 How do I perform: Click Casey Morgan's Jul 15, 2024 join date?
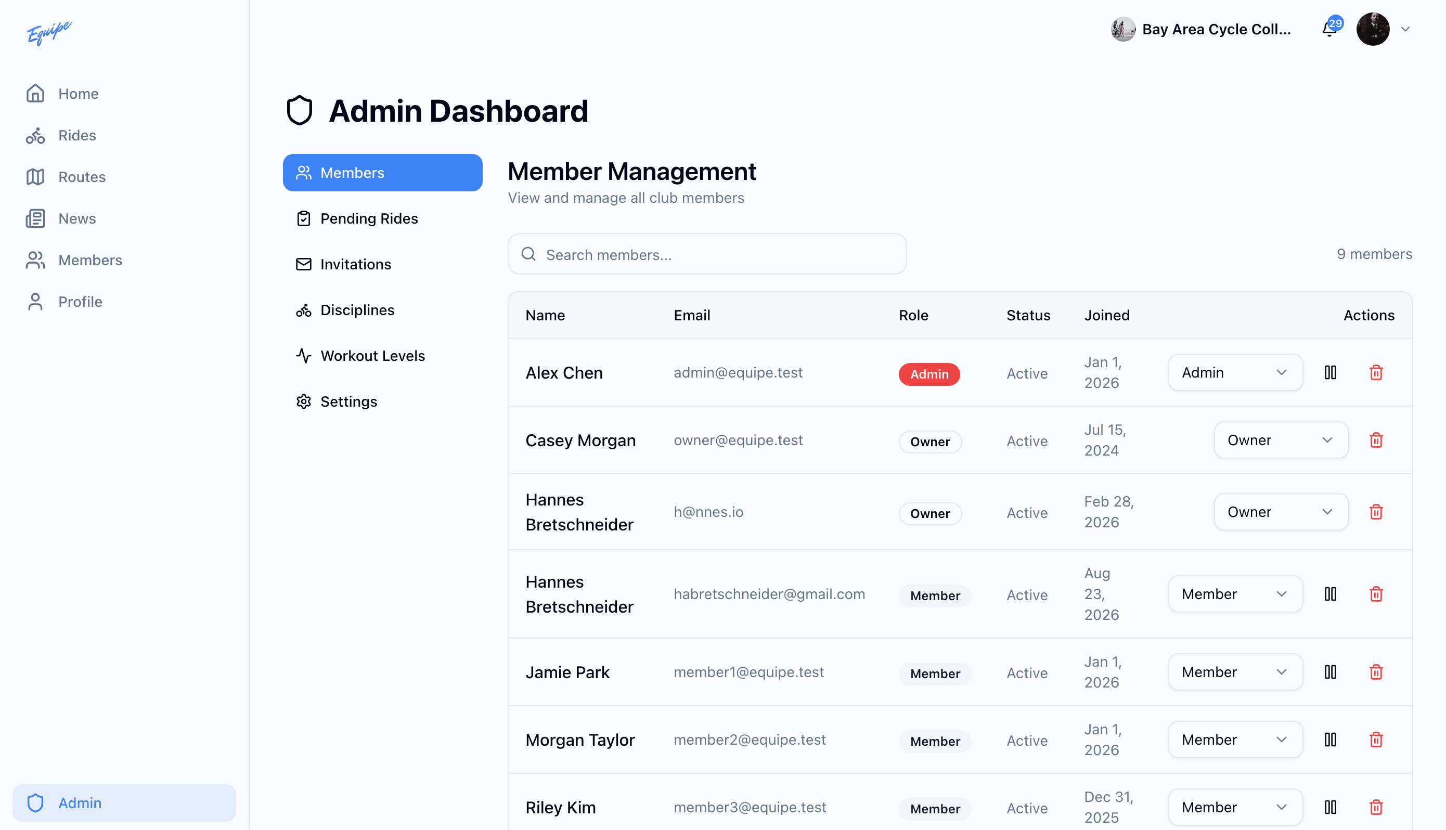[1105, 440]
